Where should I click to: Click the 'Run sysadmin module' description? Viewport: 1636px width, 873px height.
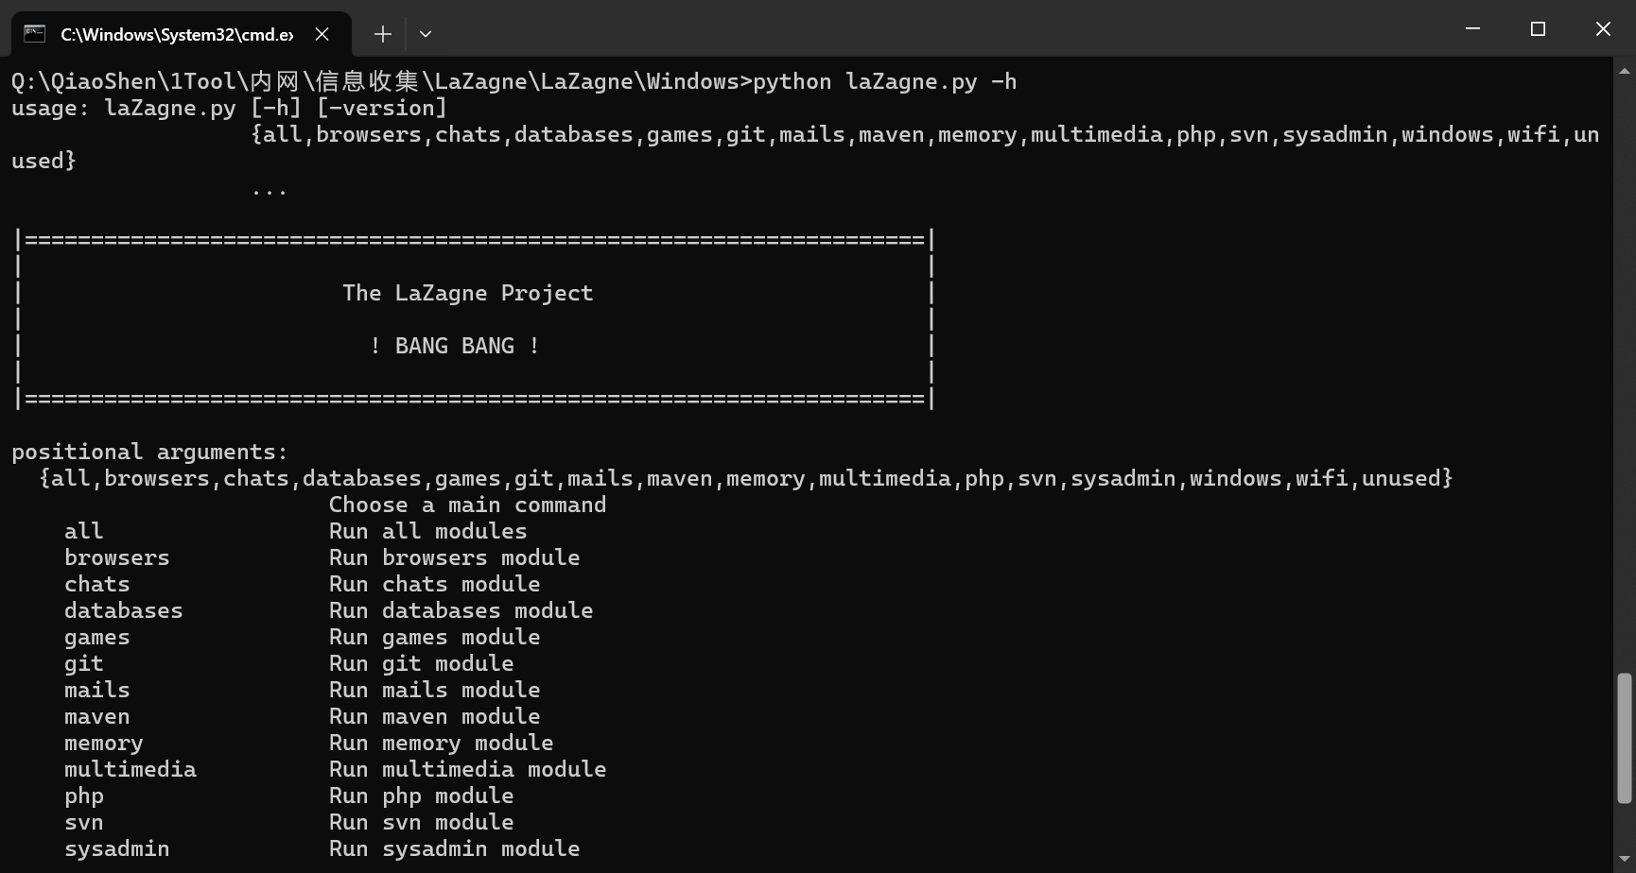click(x=454, y=848)
